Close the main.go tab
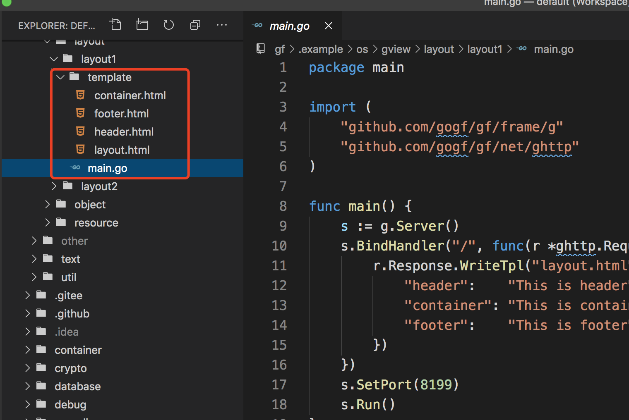The height and width of the screenshot is (420, 629). click(x=328, y=25)
